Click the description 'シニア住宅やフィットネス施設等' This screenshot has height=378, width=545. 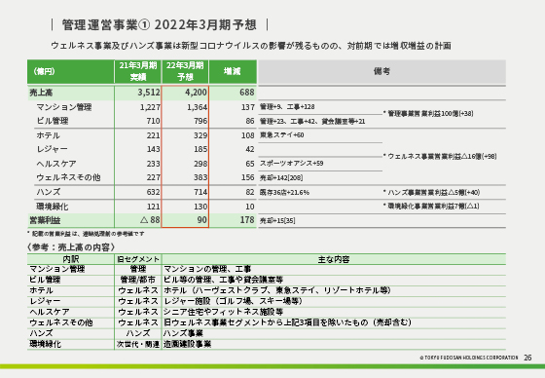pyautogui.click(x=223, y=312)
